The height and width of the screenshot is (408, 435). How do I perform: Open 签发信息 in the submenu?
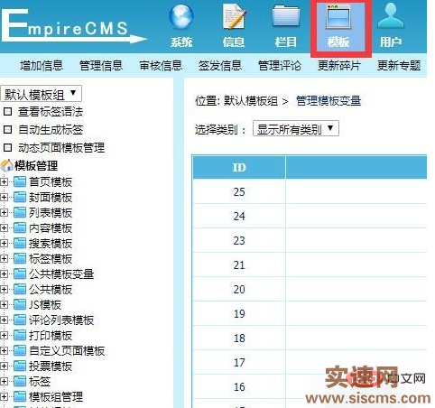click(x=220, y=65)
